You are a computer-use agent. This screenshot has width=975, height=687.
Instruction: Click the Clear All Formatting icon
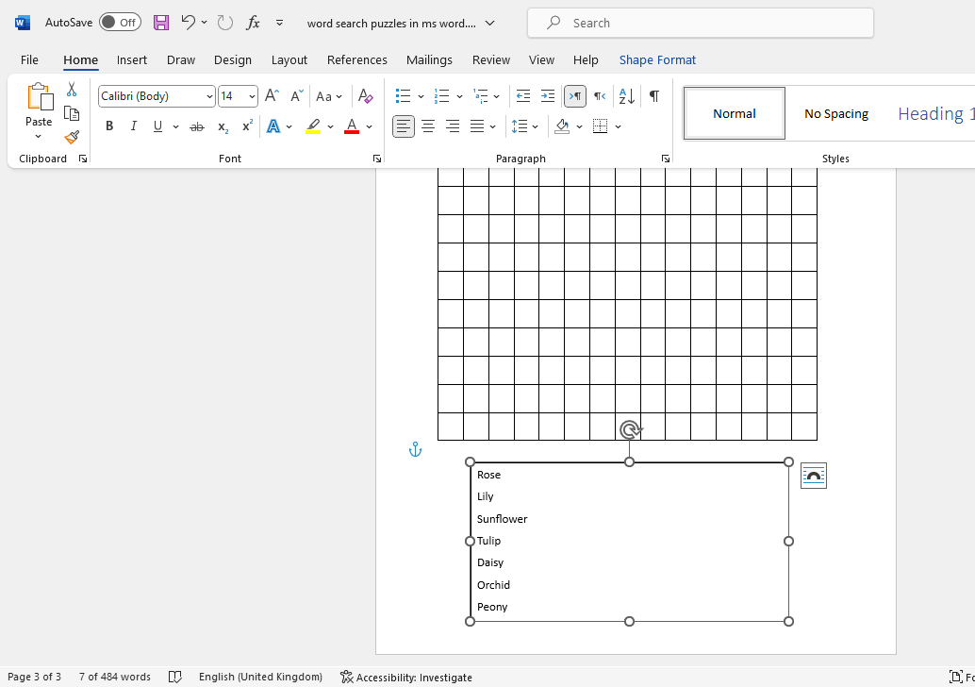pyautogui.click(x=365, y=95)
